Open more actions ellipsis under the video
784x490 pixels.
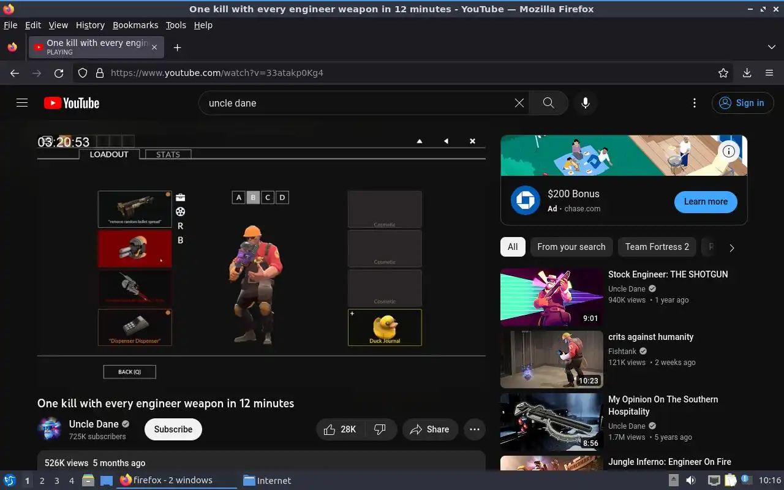point(475,429)
